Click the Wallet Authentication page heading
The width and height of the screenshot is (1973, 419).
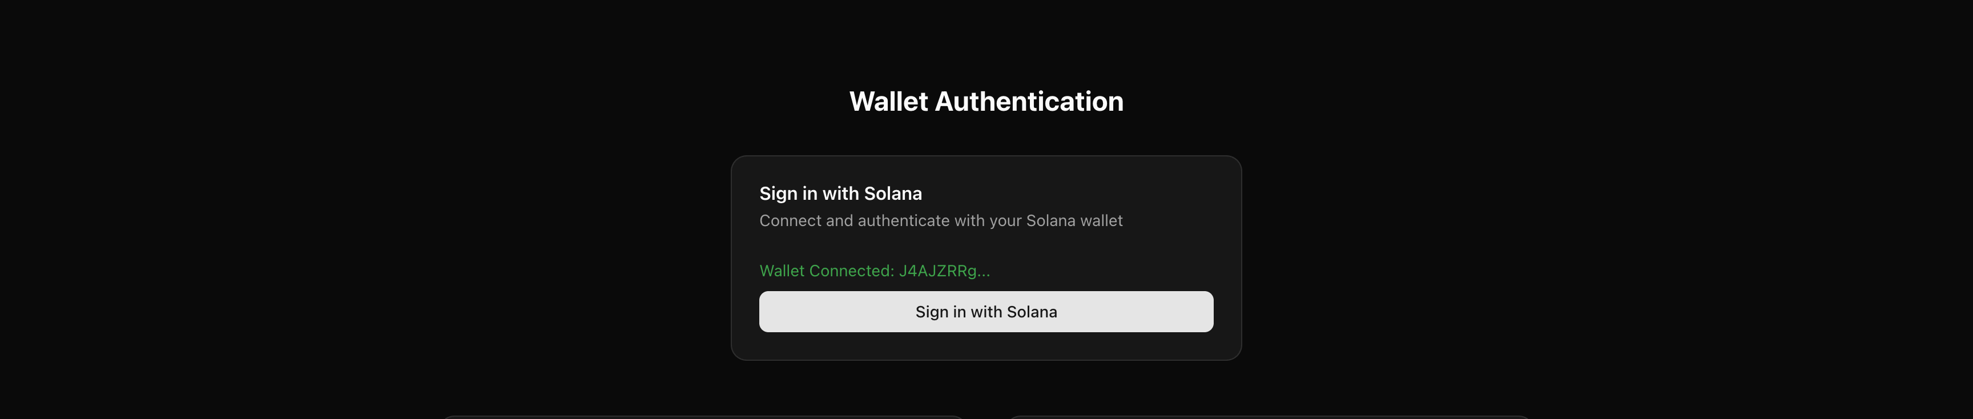(986, 100)
